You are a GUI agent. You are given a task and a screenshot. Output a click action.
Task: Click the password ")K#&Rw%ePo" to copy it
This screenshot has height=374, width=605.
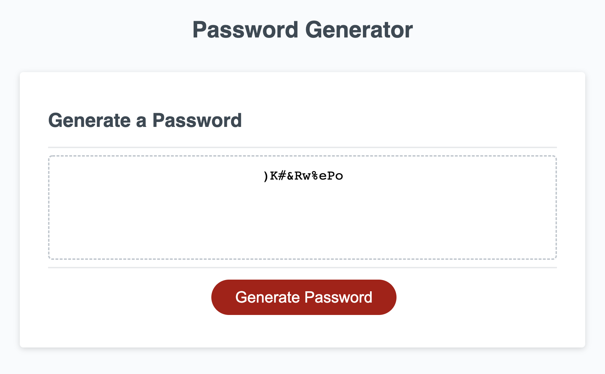coord(303,175)
